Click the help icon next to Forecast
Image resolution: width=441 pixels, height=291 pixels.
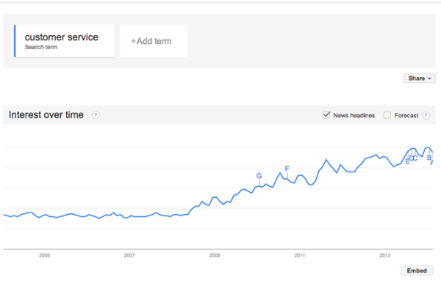coord(426,115)
